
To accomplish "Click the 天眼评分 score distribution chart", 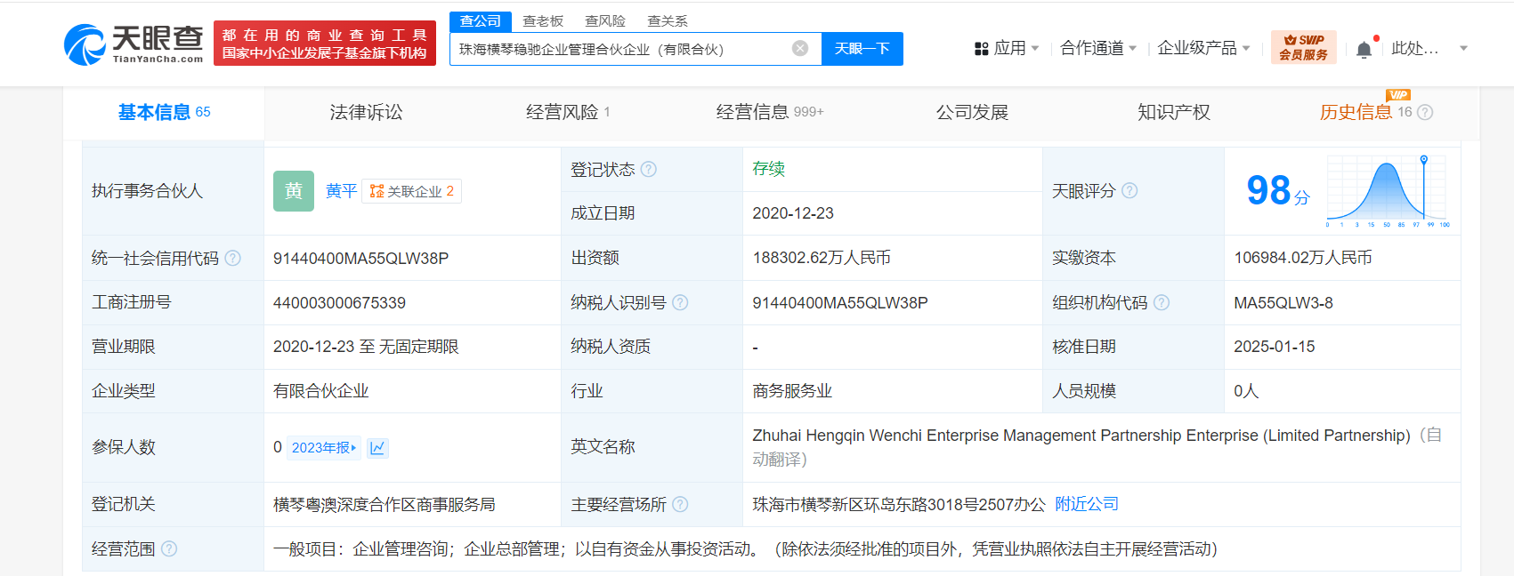I will (1387, 190).
